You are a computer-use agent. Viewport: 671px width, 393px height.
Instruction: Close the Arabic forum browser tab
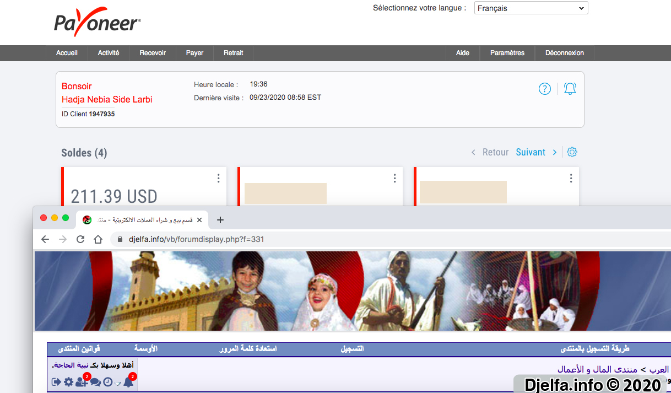click(x=199, y=220)
